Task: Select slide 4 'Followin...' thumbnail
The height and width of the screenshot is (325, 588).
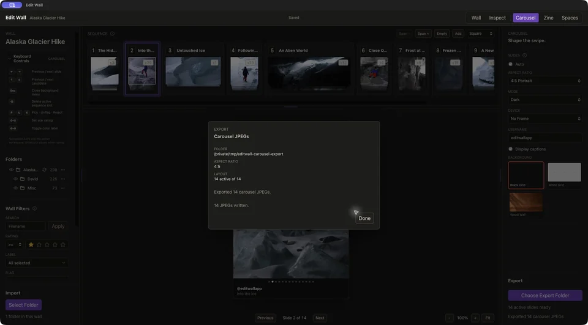Action: click(x=244, y=71)
